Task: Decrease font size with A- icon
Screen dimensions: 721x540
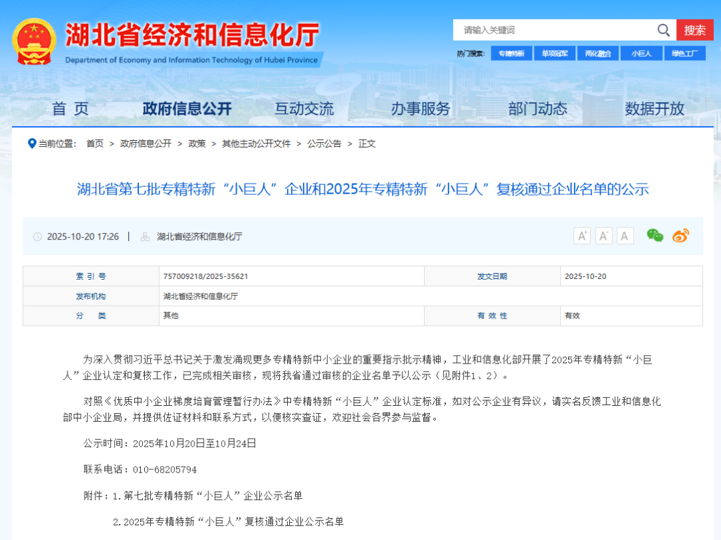Action: tap(604, 236)
